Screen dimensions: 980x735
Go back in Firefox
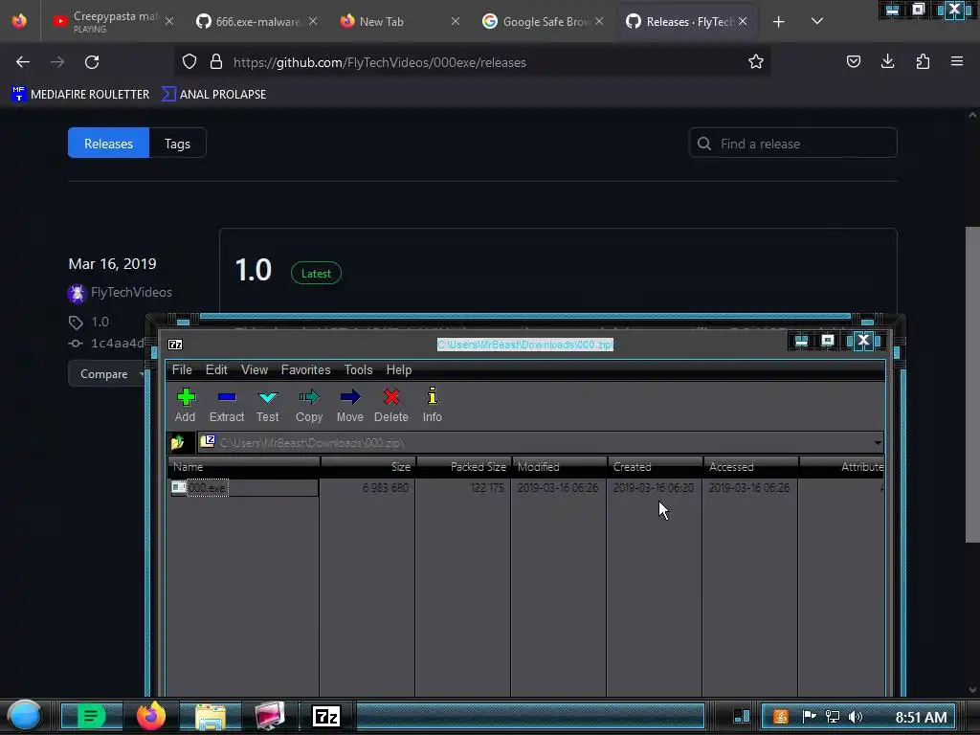coord(23,62)
